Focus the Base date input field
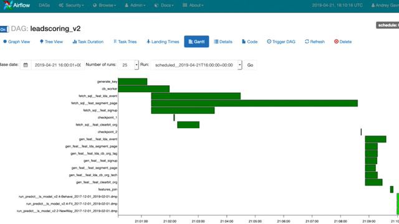Screen dimensions: 399x224 (57, 65)
